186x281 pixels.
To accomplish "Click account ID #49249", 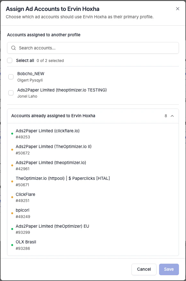I will (x=23, y=217).
